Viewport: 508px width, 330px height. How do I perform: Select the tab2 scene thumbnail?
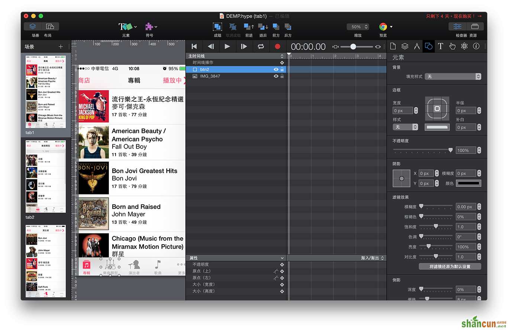tap(45, 176)
